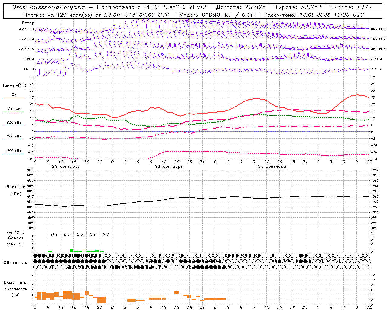This screenshot has height=310, width=387.
Task: Click the left 500 м wind level label
Action: point(29,59)
